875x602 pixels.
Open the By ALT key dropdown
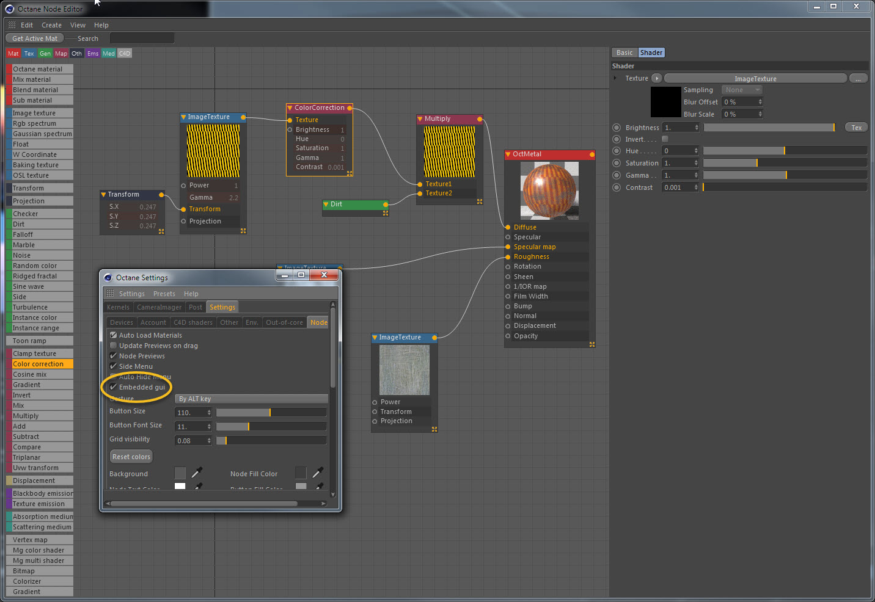coord(252,399)
